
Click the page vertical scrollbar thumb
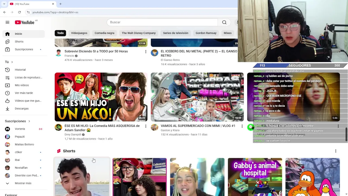[346, 134]
